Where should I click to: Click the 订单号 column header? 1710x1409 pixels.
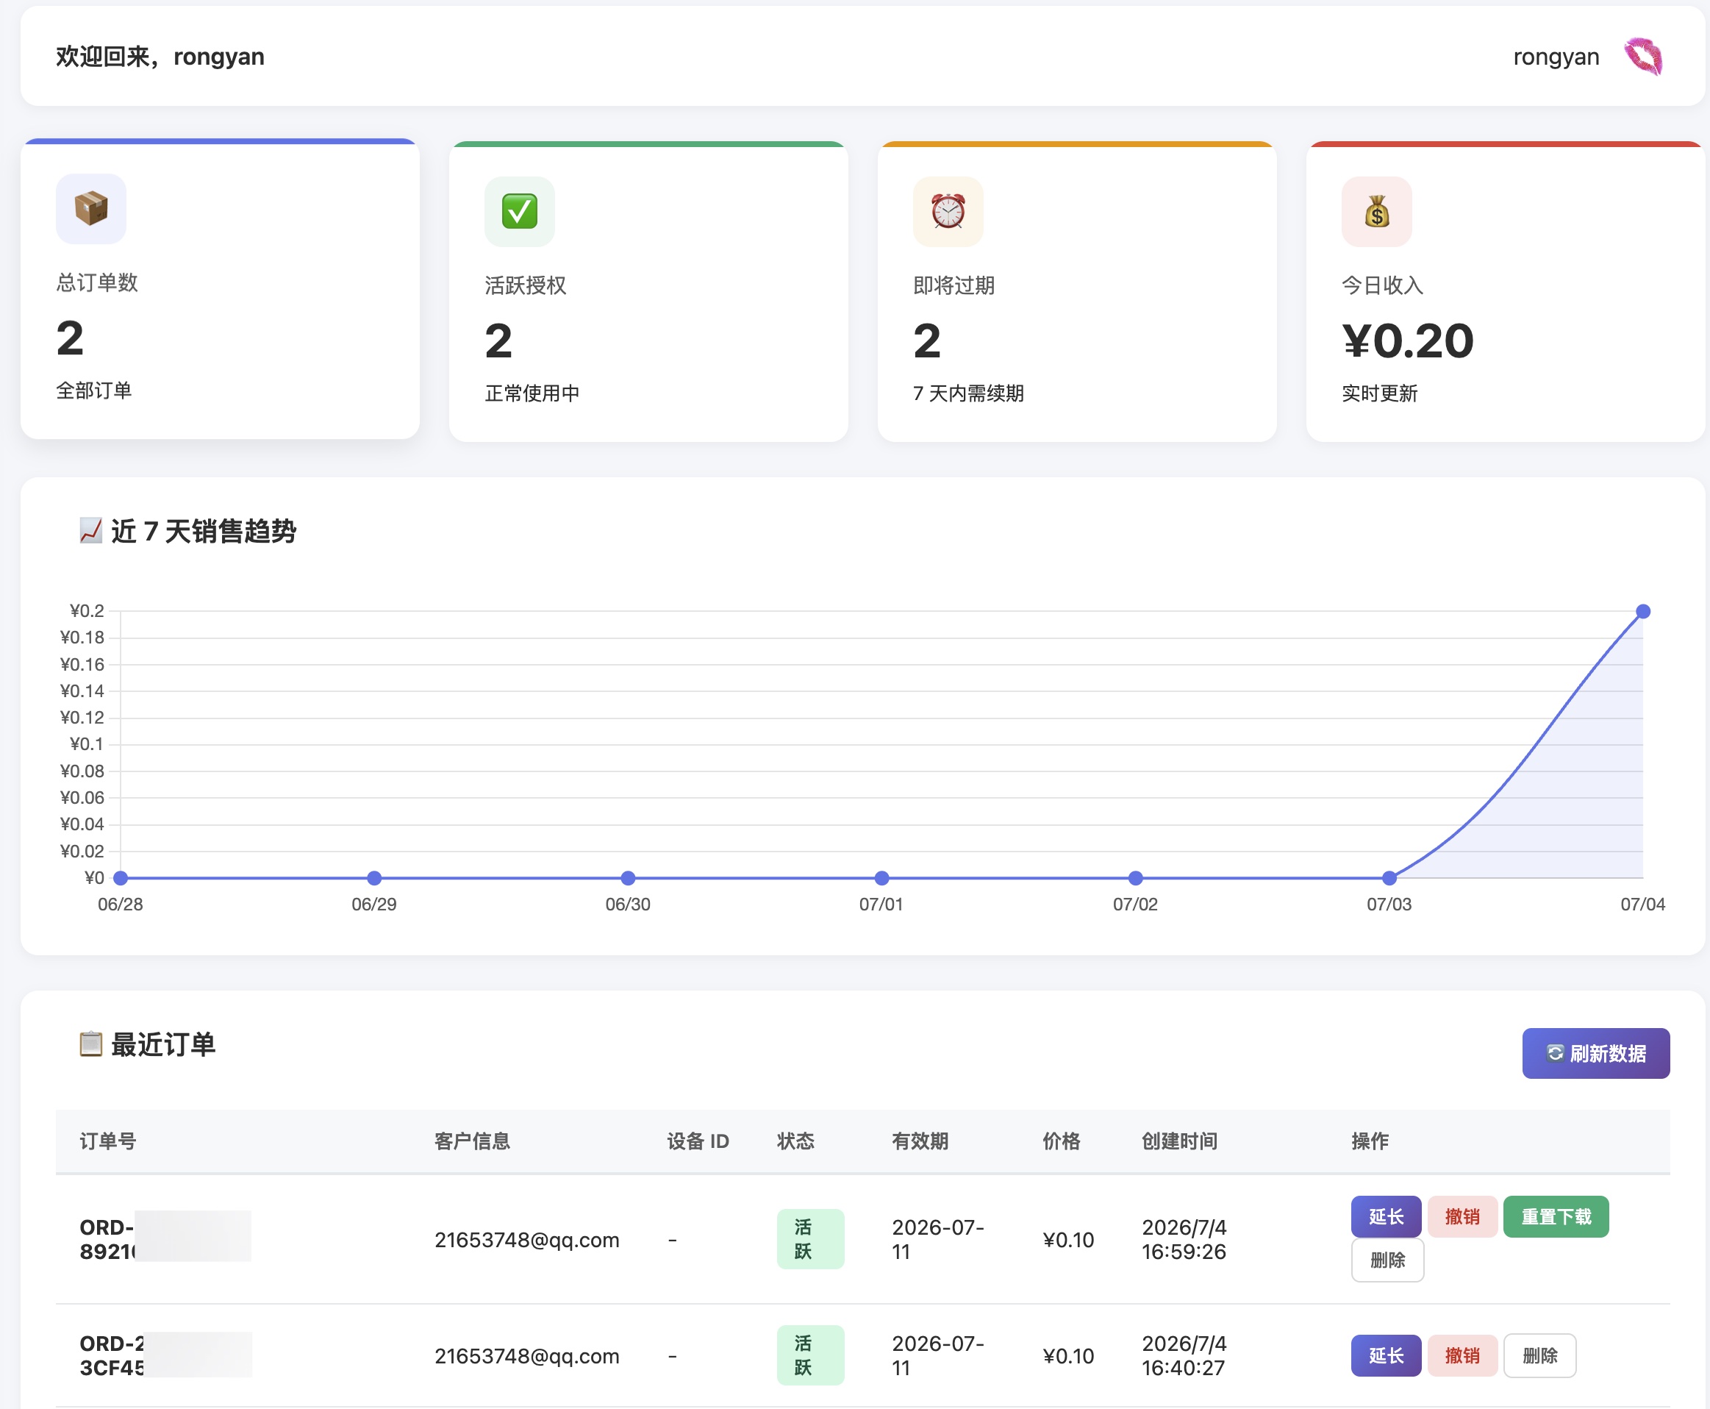click(108, 1141)
